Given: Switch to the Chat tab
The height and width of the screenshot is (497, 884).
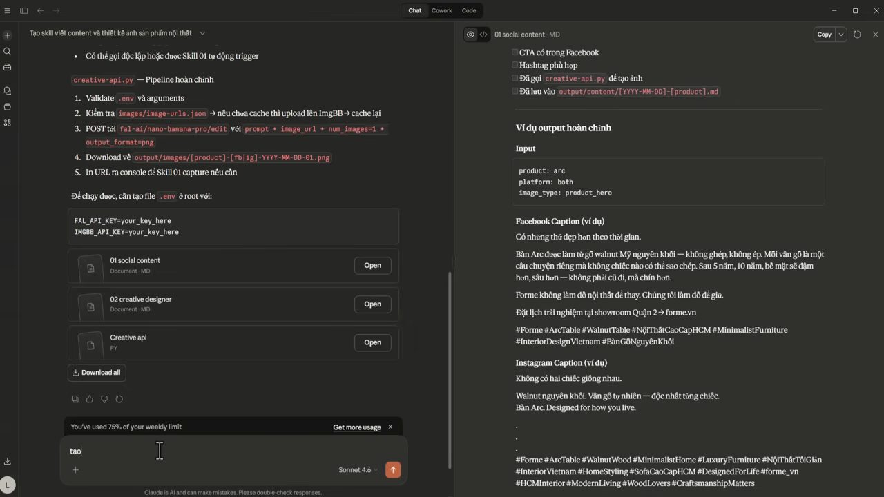Looking at the screenshot, I should [x=415, y=10].
